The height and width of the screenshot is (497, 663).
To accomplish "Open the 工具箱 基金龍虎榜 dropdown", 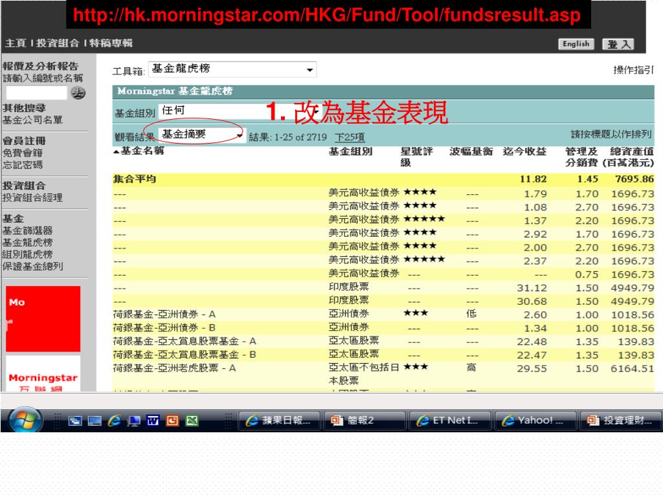I will pyautogui.click(x=232, y=69).
